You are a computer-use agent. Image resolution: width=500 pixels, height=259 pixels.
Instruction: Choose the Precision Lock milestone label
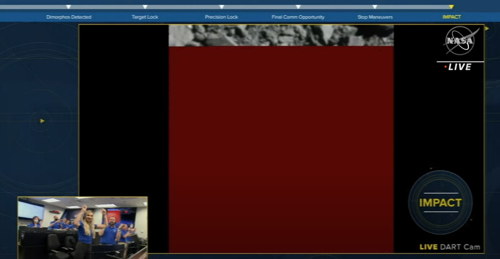coord(221,17)
